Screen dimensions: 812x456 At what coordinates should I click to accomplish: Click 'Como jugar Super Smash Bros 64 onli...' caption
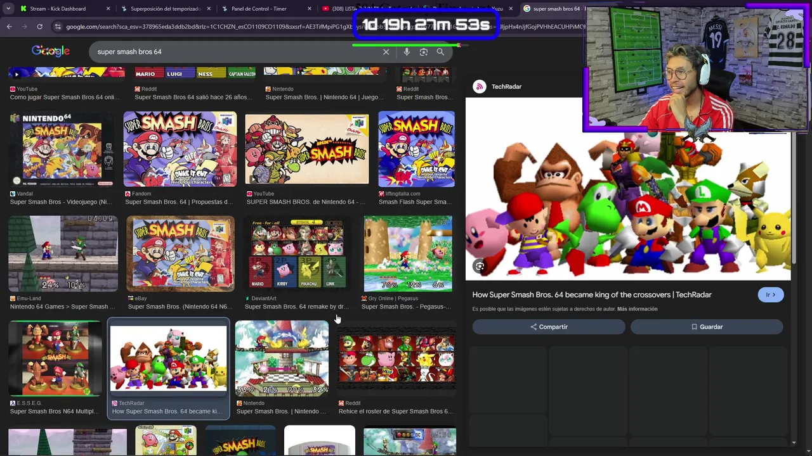(65, 98)
